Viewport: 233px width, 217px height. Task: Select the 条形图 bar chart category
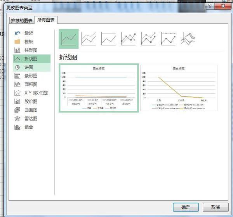[32, 76]
